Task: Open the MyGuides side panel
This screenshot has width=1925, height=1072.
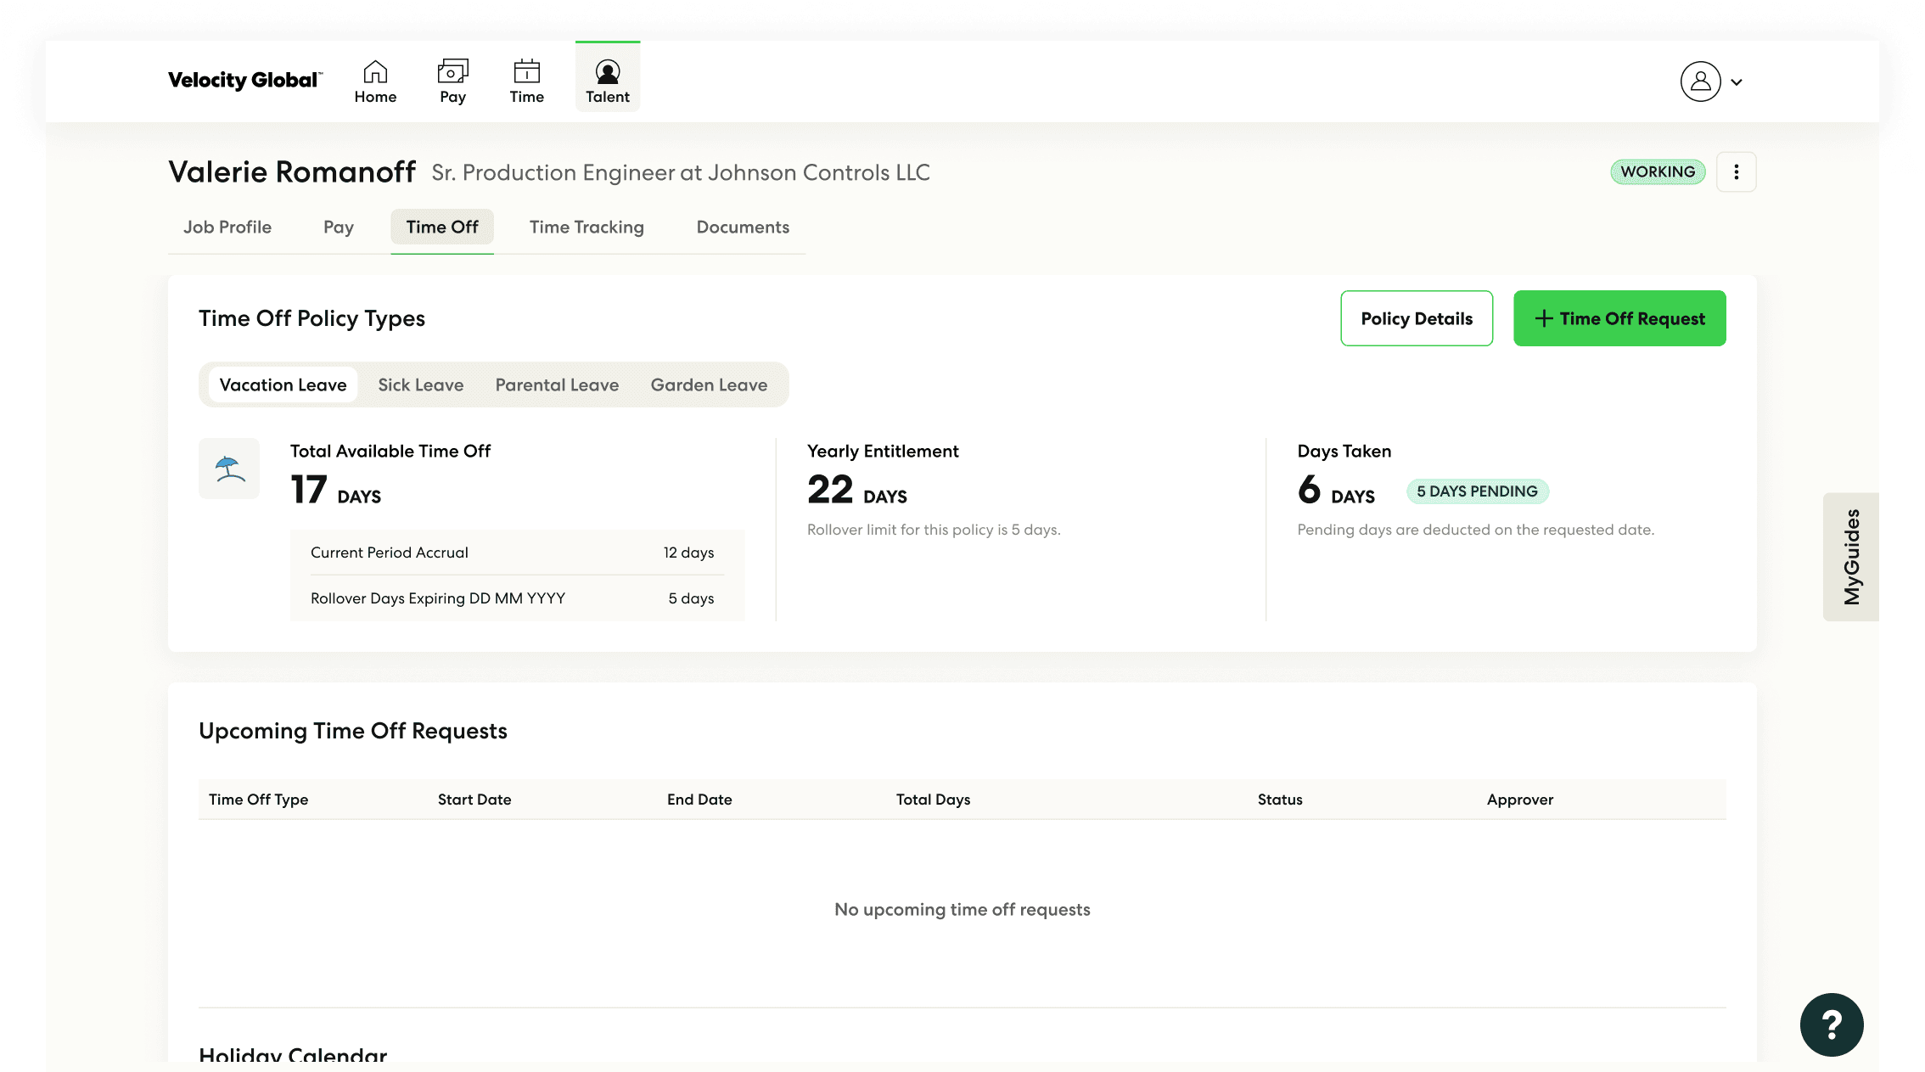Action: click(x=1851, y=557)
